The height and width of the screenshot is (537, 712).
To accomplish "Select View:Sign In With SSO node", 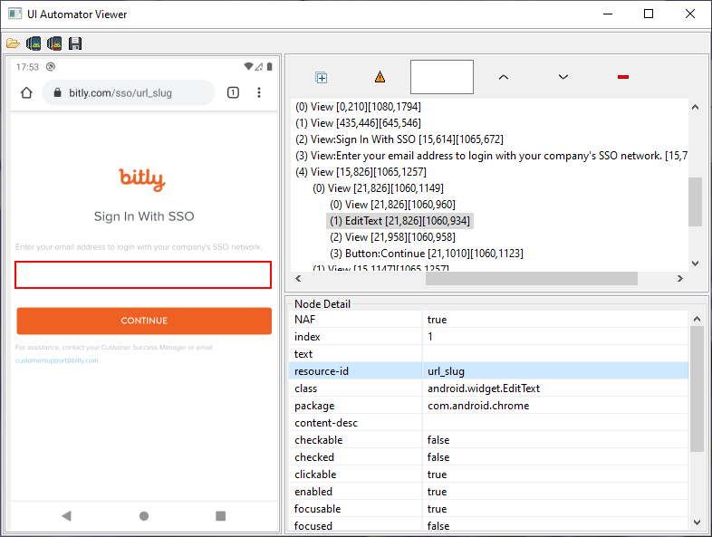I will coord(399,139).
